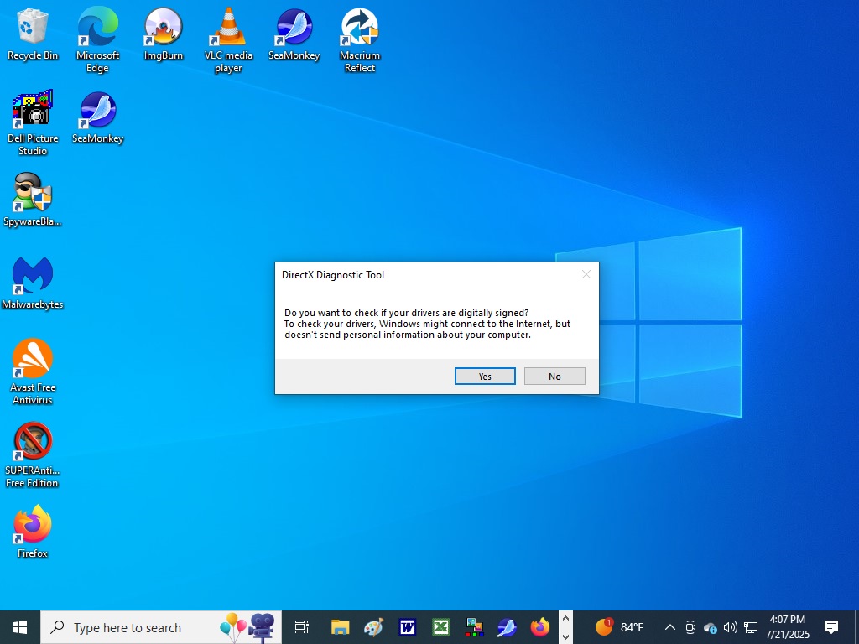Close the DirectX Diagnostic Tool dialog

point(586,274)
